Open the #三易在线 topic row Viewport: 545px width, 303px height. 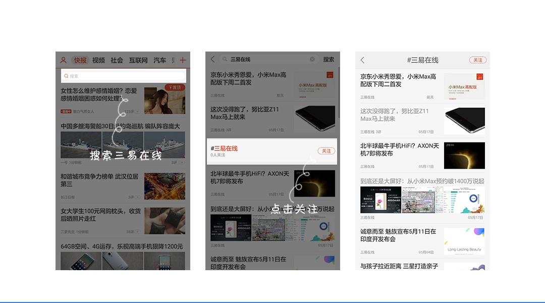[272, 151]
